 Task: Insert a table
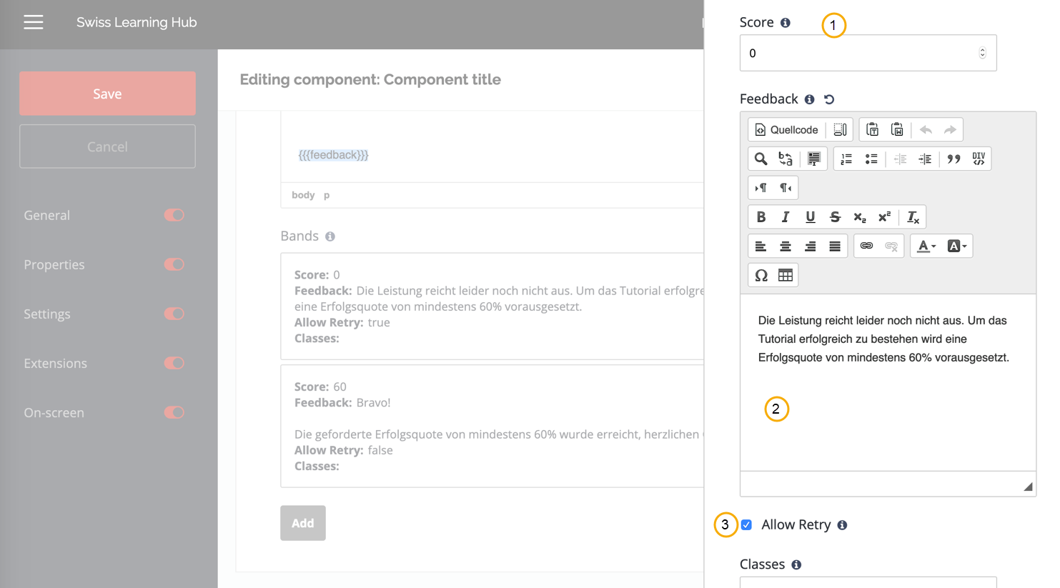pos(786,275)
